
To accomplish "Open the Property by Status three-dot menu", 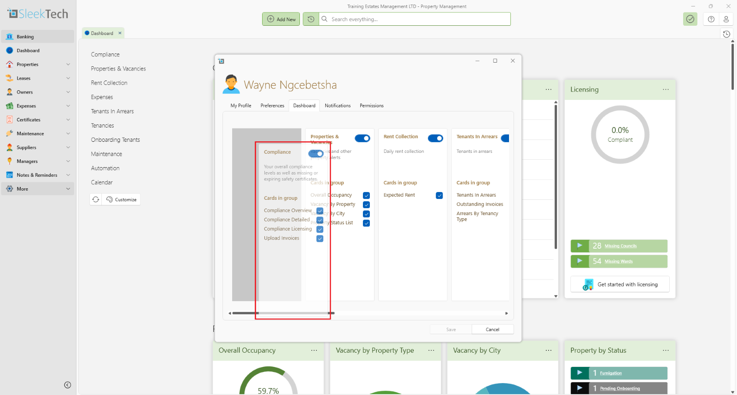I will click(x=666, y=350).
